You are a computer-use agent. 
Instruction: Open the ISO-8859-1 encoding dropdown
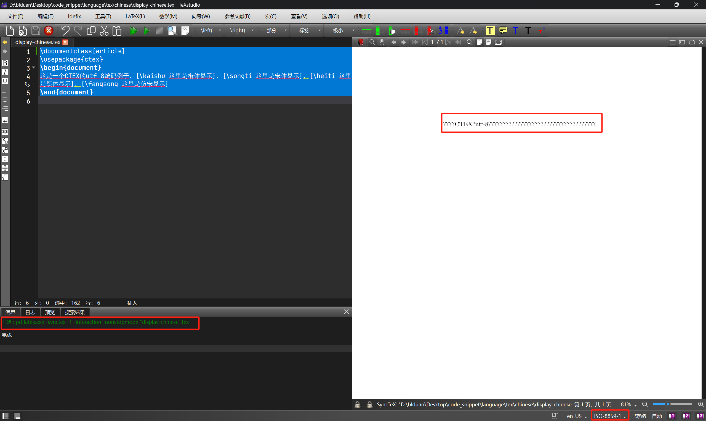coord(610,416)
